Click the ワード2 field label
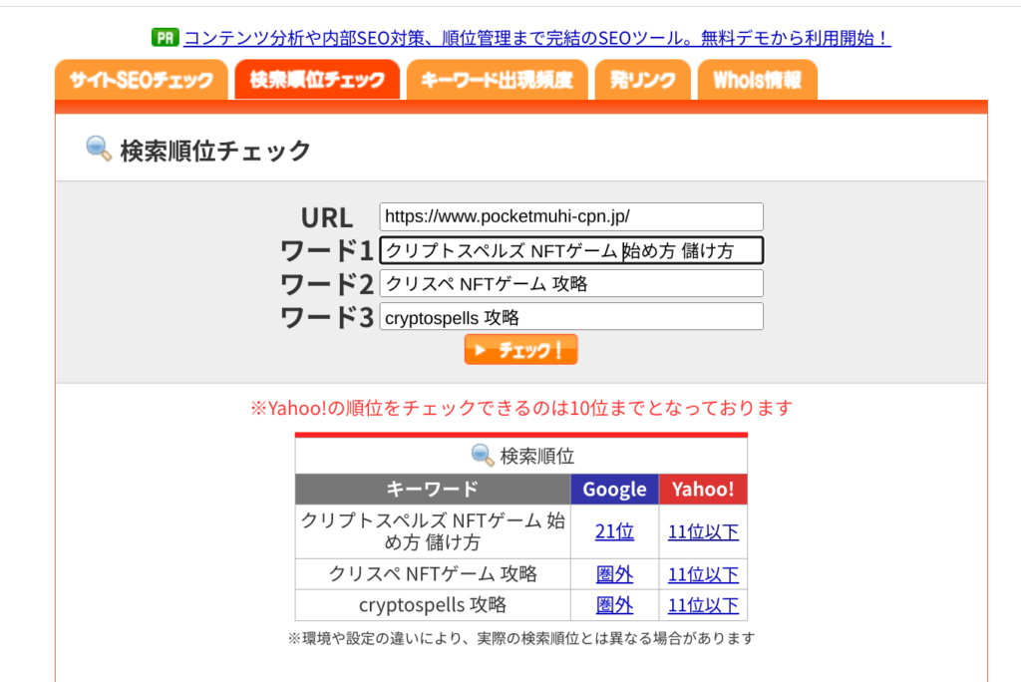 pos(326,284)
